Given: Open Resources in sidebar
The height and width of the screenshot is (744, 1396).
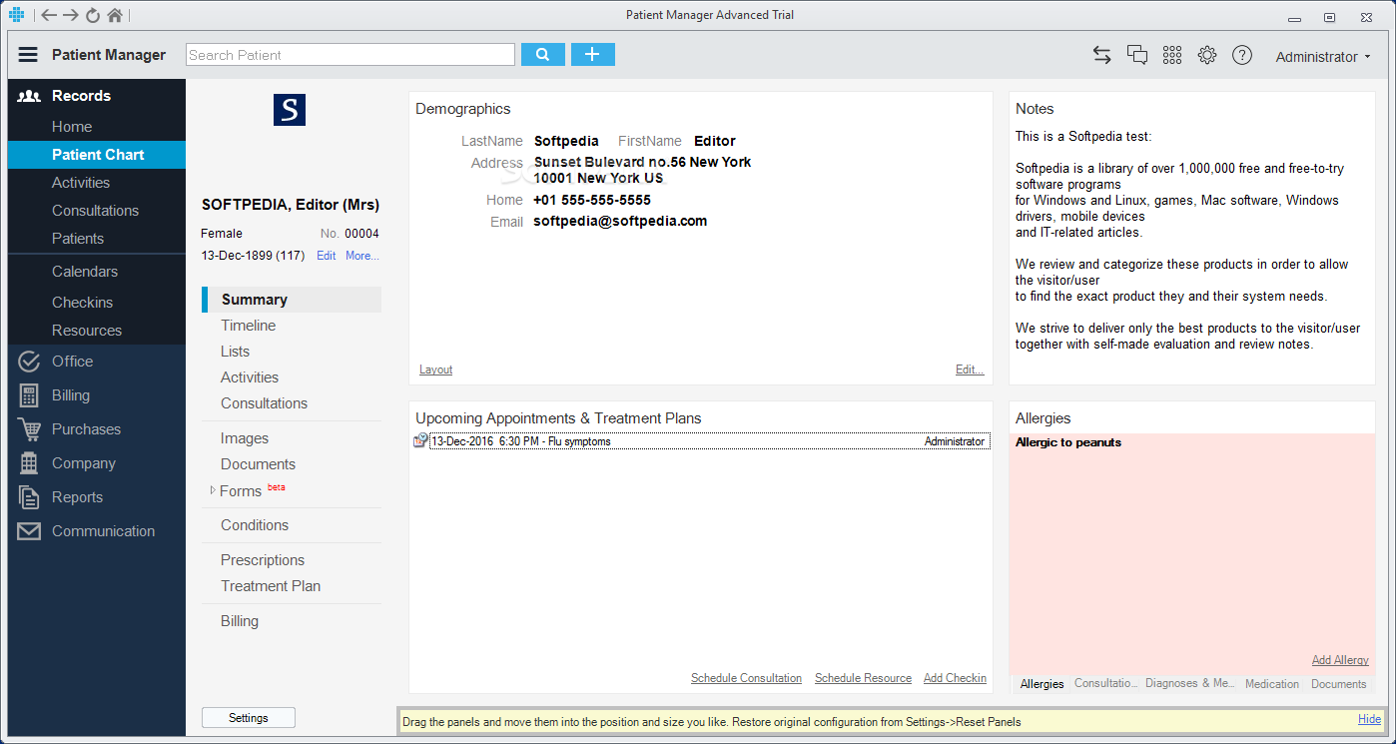Looking at the screenshot, I should click(x=87, y=331).
